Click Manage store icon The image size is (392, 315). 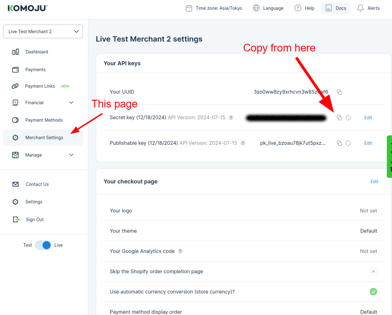point(15,155)
